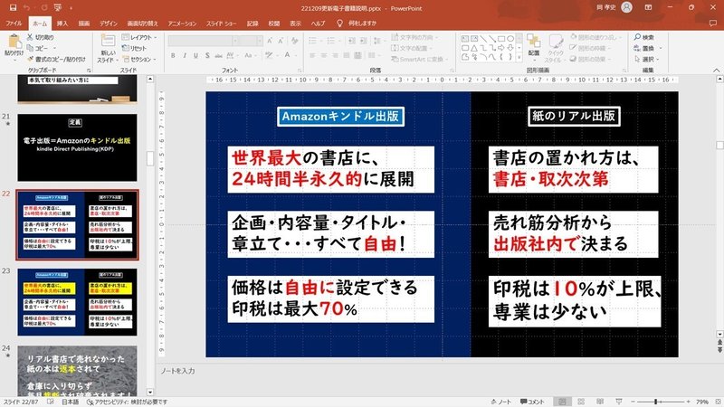Image resolution: width=724 pixels, height=407 pixels.
Task: Open レイアウト layout dropdown
Action: click(139, 37)
